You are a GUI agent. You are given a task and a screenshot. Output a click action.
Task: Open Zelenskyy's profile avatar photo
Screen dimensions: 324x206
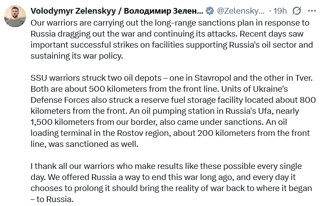[15, 16]
